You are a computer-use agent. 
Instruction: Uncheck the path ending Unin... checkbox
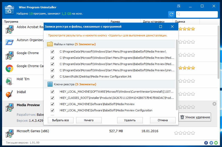click(52, 70)
